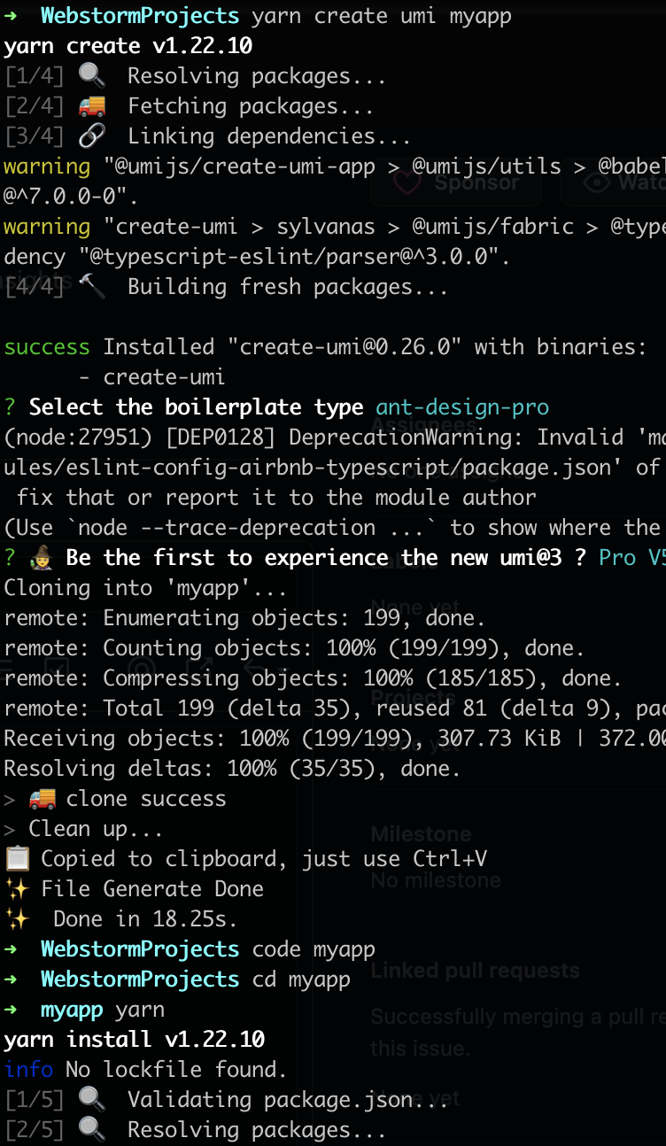Click 'Select the boilerplate type' prompt text
This screenshot has width=666, height=1146.
pyautogui.click(x=197, y=407)
